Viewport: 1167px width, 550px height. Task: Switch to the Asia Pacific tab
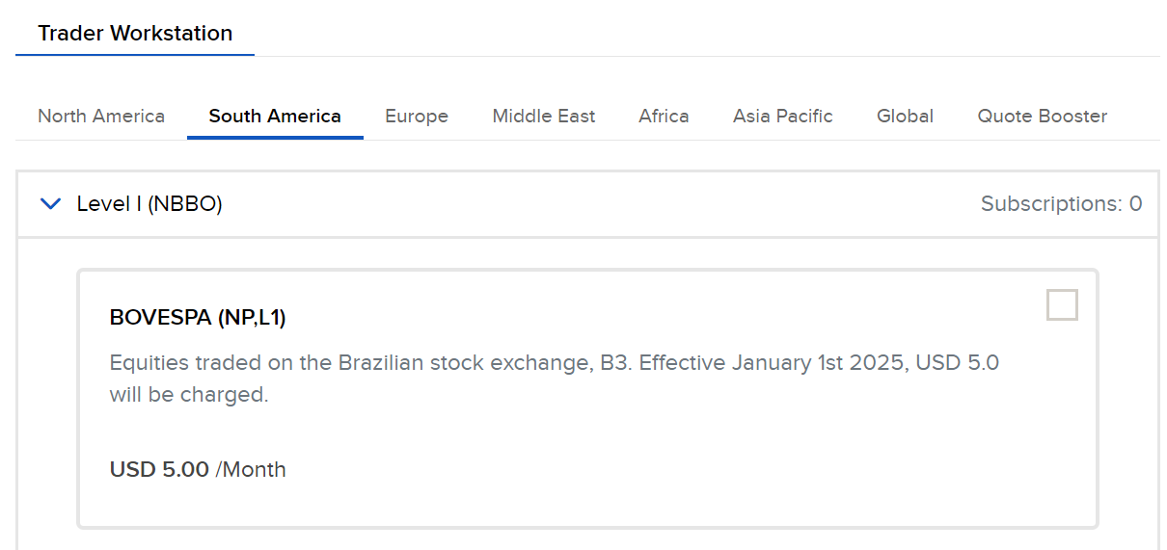(x=782, y=117)
